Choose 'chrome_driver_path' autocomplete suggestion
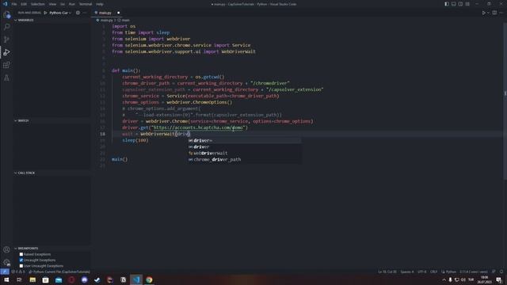The image size is (507, 285). pyautogui.click(x=245, y=159)
